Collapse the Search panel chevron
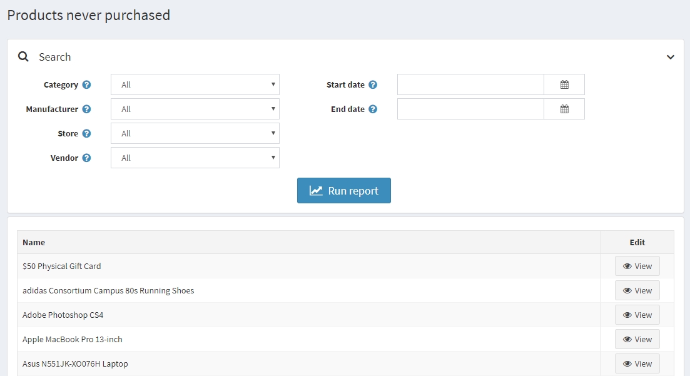 tap(670, 57)
